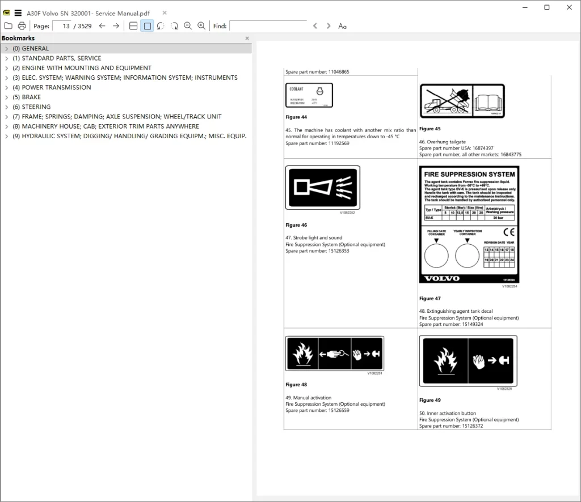581x502 pixels.
Task: Open the (4) POWER TRANSMISSION bookmark
Action: tap(52, 87)
